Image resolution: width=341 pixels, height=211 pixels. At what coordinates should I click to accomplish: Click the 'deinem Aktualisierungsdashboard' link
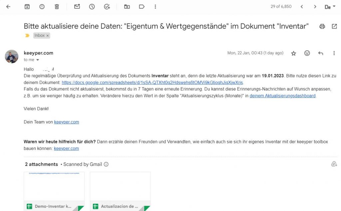[282, 96]
